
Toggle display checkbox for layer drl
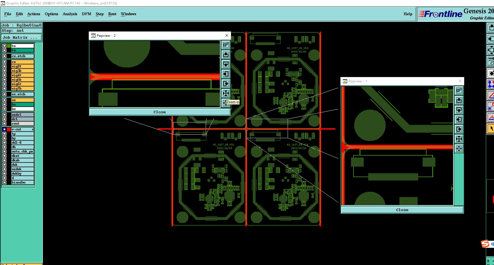click(x=4, y=119)
